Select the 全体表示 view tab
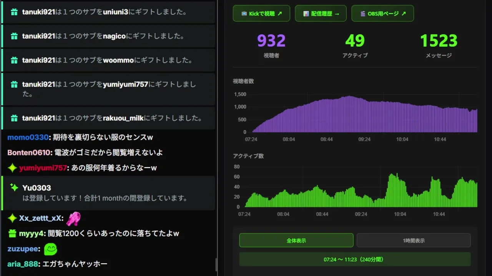 point(296,240)
